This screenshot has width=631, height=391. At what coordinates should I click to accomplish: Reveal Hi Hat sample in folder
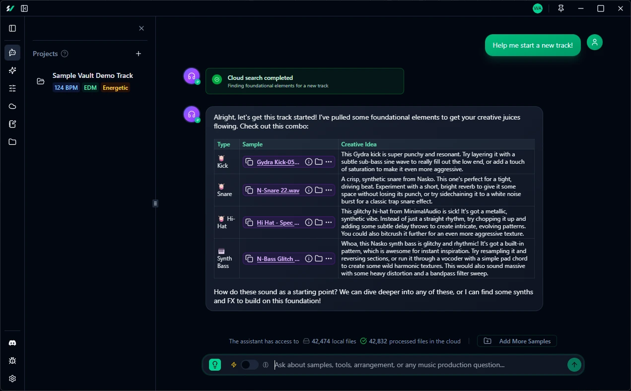pos(319,222)
